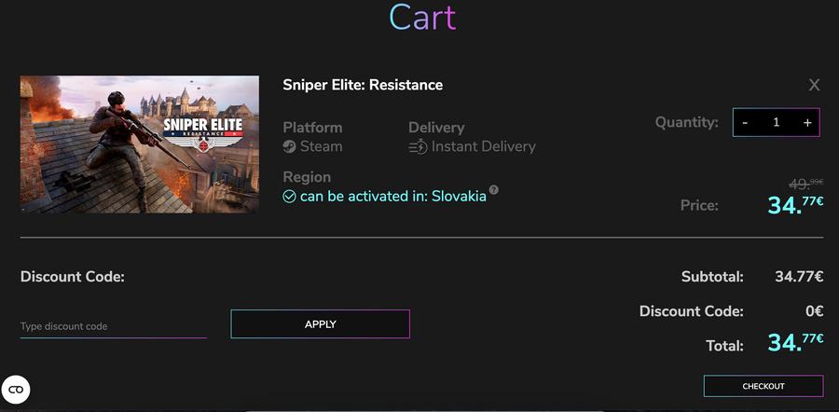Click the Instant Delivery lightning icon
Screen dimensions: 839x412
click(418, 146)
